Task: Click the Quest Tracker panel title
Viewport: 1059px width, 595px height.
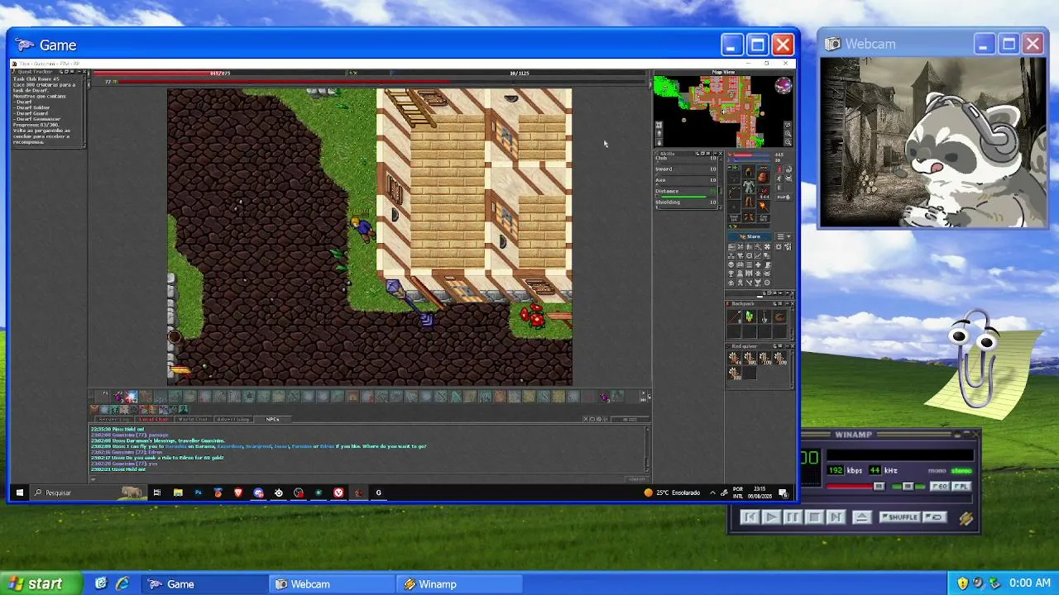Action: [36, 71]
